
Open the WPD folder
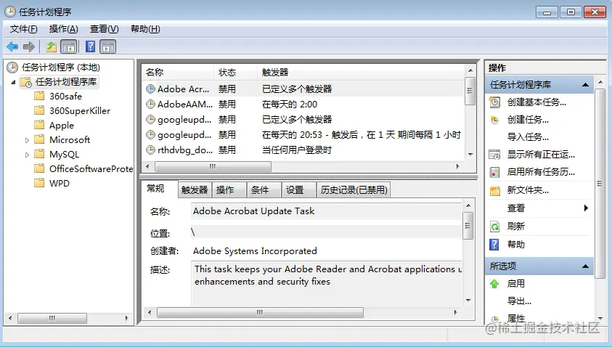(x=60, y=184)
